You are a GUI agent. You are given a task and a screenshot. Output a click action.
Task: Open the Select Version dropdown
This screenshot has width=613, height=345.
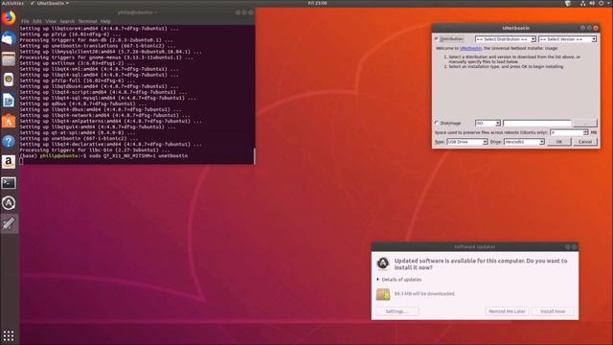point(567,39)
